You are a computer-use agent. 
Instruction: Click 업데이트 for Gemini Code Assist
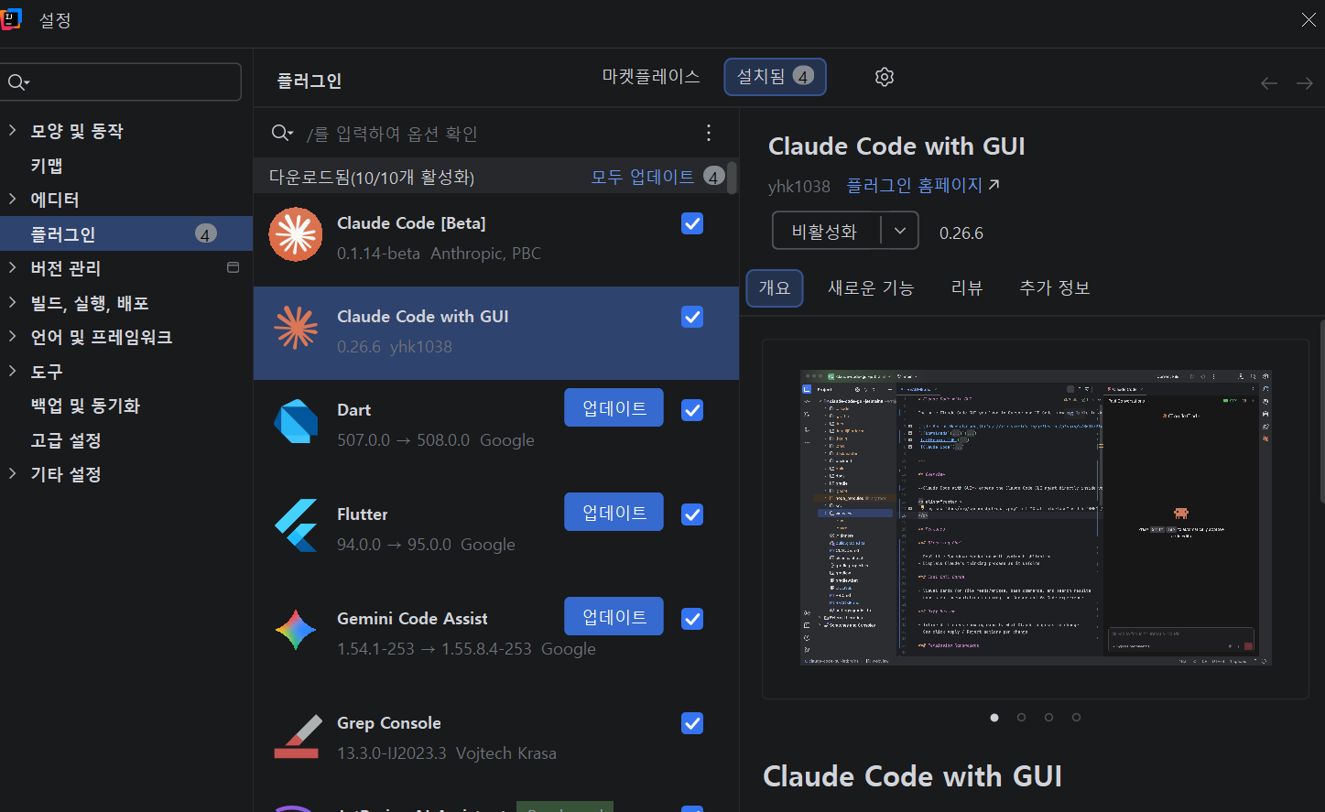614,616
